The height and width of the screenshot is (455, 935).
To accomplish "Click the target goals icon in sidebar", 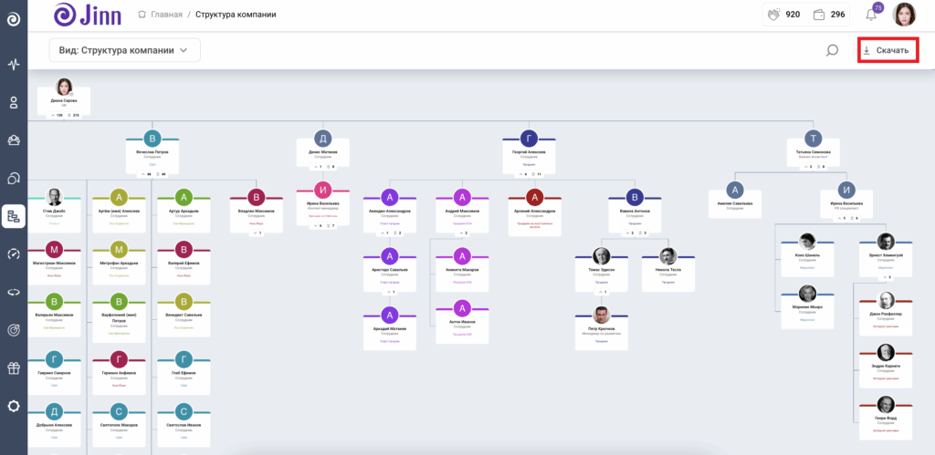I will tap(14, 329).
